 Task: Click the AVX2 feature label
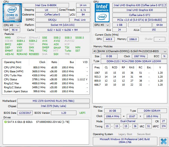point(57,41)
